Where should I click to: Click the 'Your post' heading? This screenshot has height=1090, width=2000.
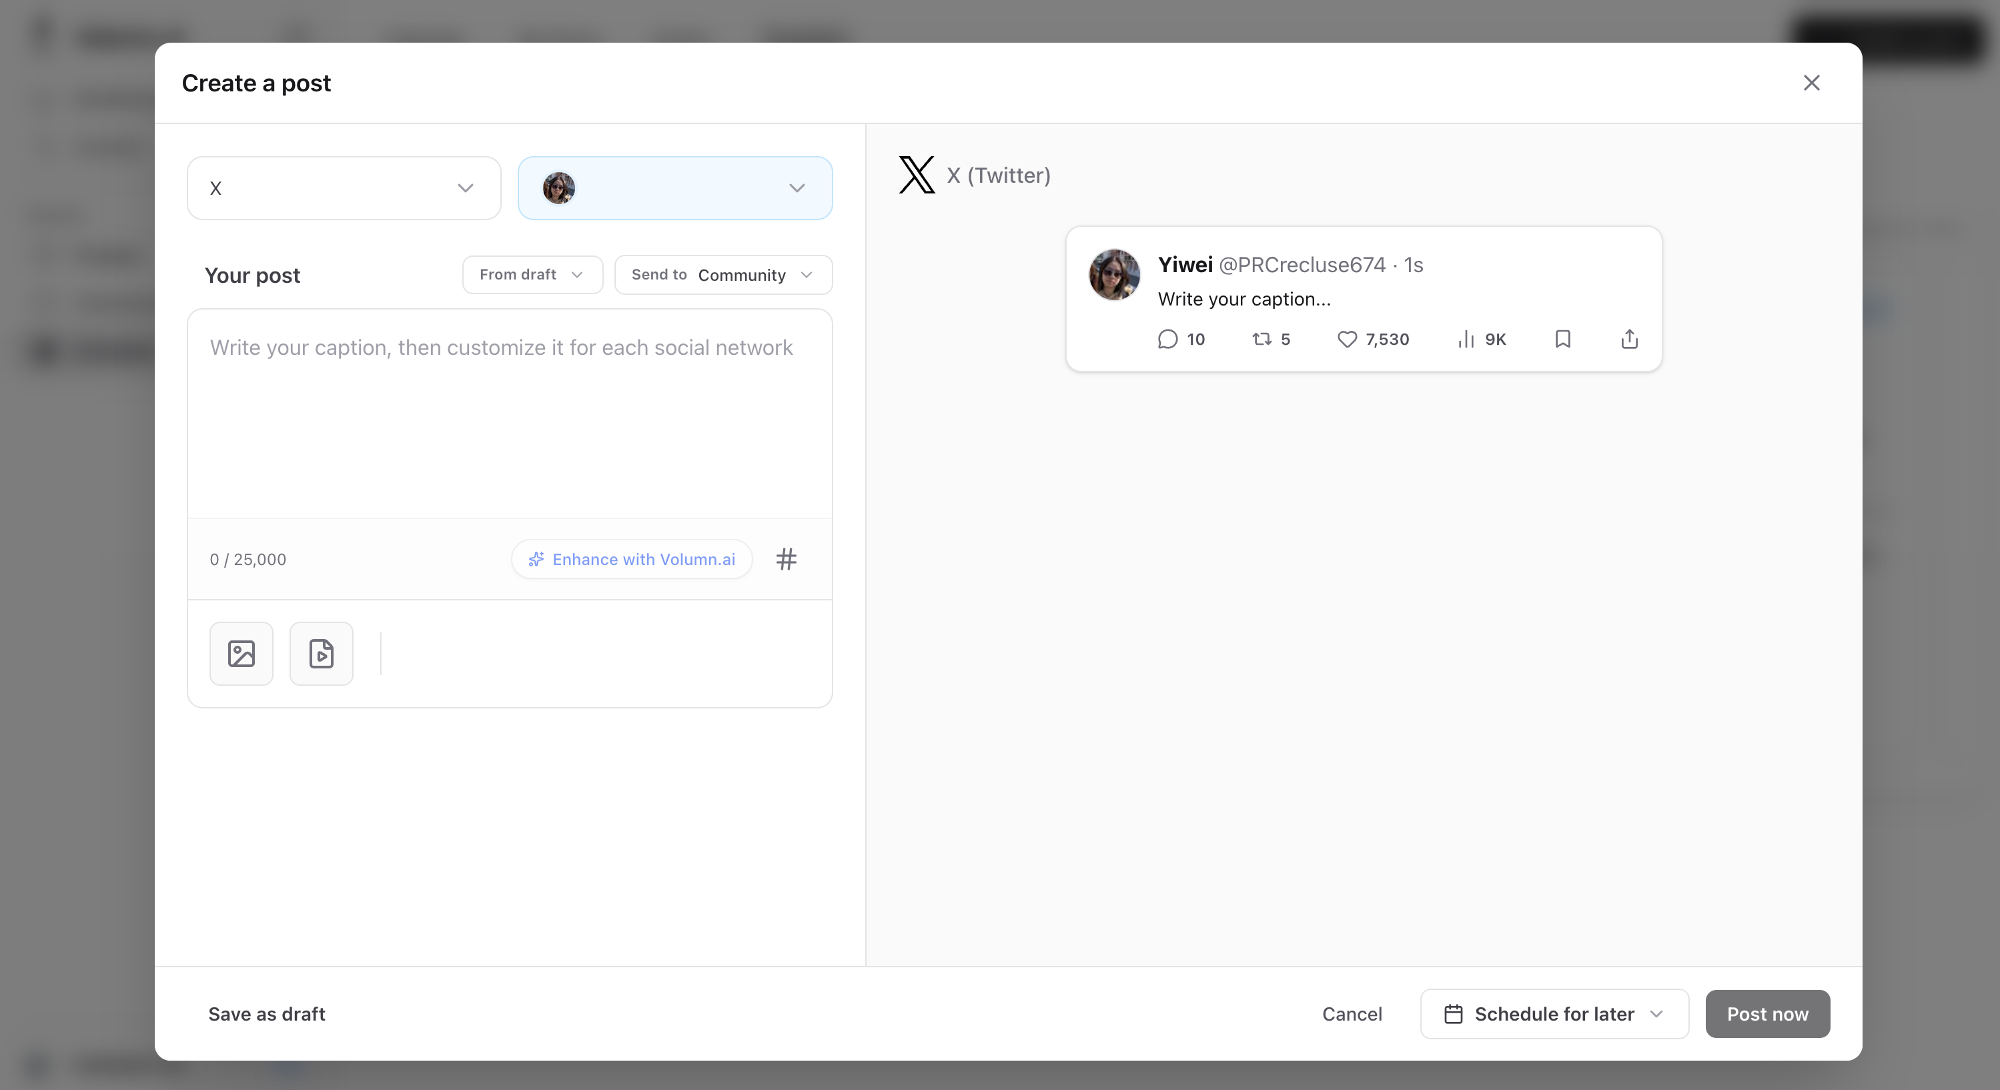(x=252, y=276)
